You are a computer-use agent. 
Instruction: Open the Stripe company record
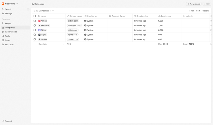(x=42, y=30)
